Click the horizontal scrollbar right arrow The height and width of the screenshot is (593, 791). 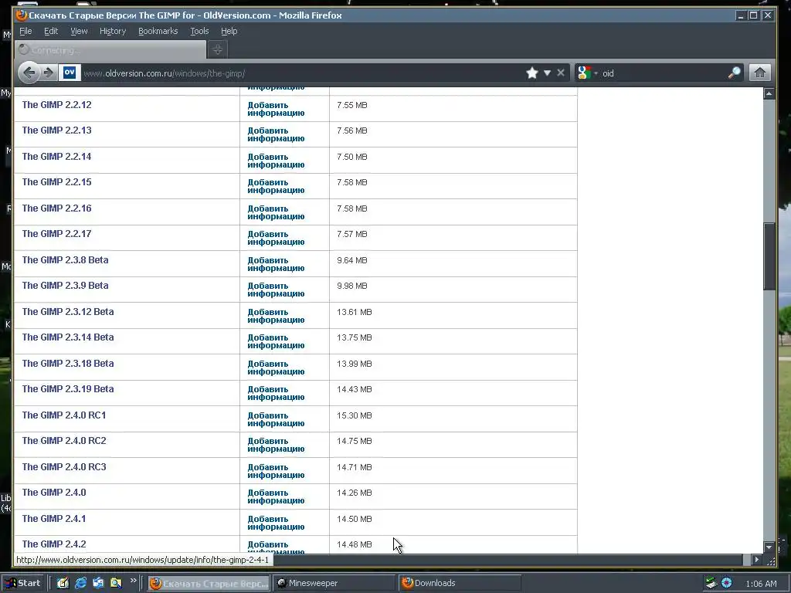pyautogui.click(x=756, y=559)
